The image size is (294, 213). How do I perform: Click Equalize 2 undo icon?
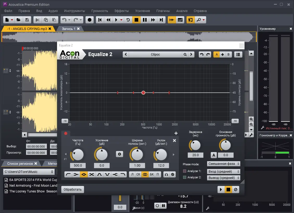[202, 54]
